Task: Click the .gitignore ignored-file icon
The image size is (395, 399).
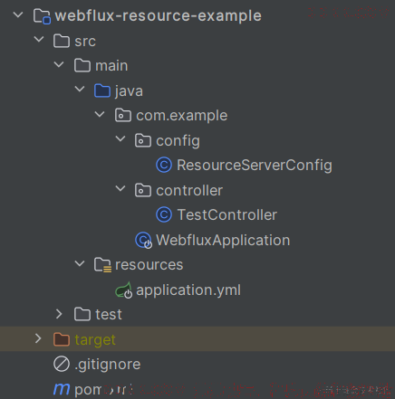Action: [62, 364]
